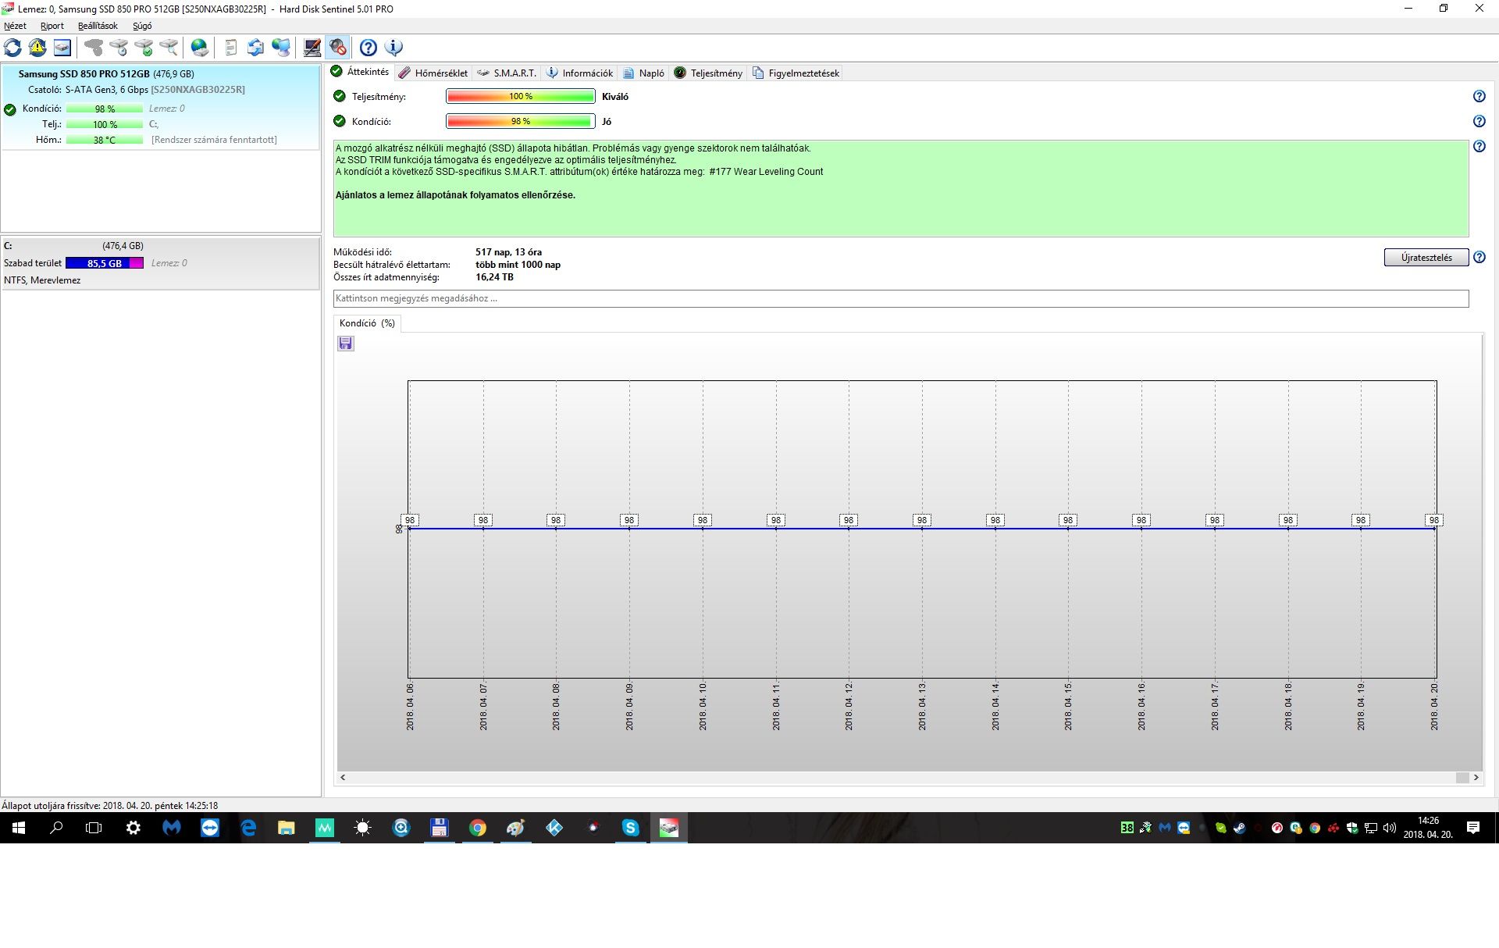The image size is (1499, 948).
Task: Click the comment field Kattintson megjegyzés megadásához
Action: (x=900, y=298)
